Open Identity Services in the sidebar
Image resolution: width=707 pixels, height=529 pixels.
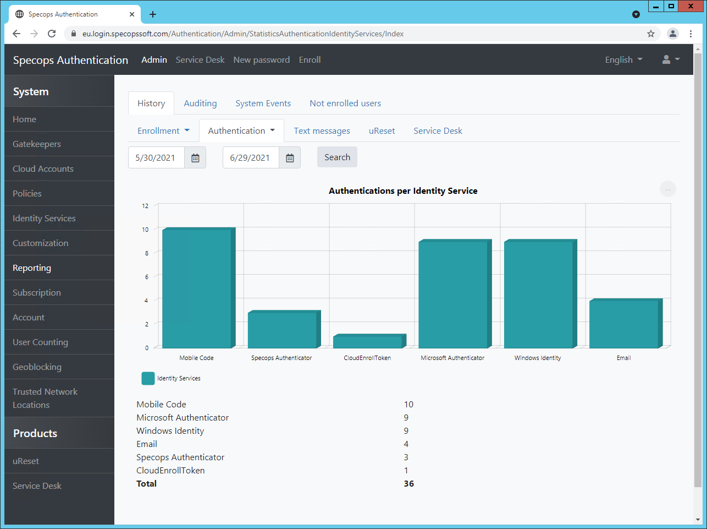tap(59, 219)
